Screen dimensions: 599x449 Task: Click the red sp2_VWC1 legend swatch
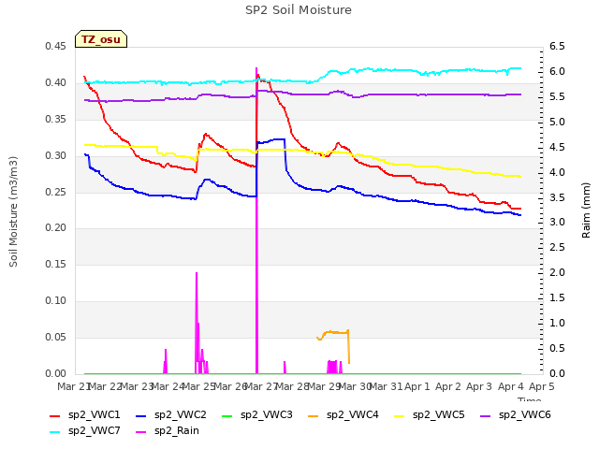tap(55, 415)
